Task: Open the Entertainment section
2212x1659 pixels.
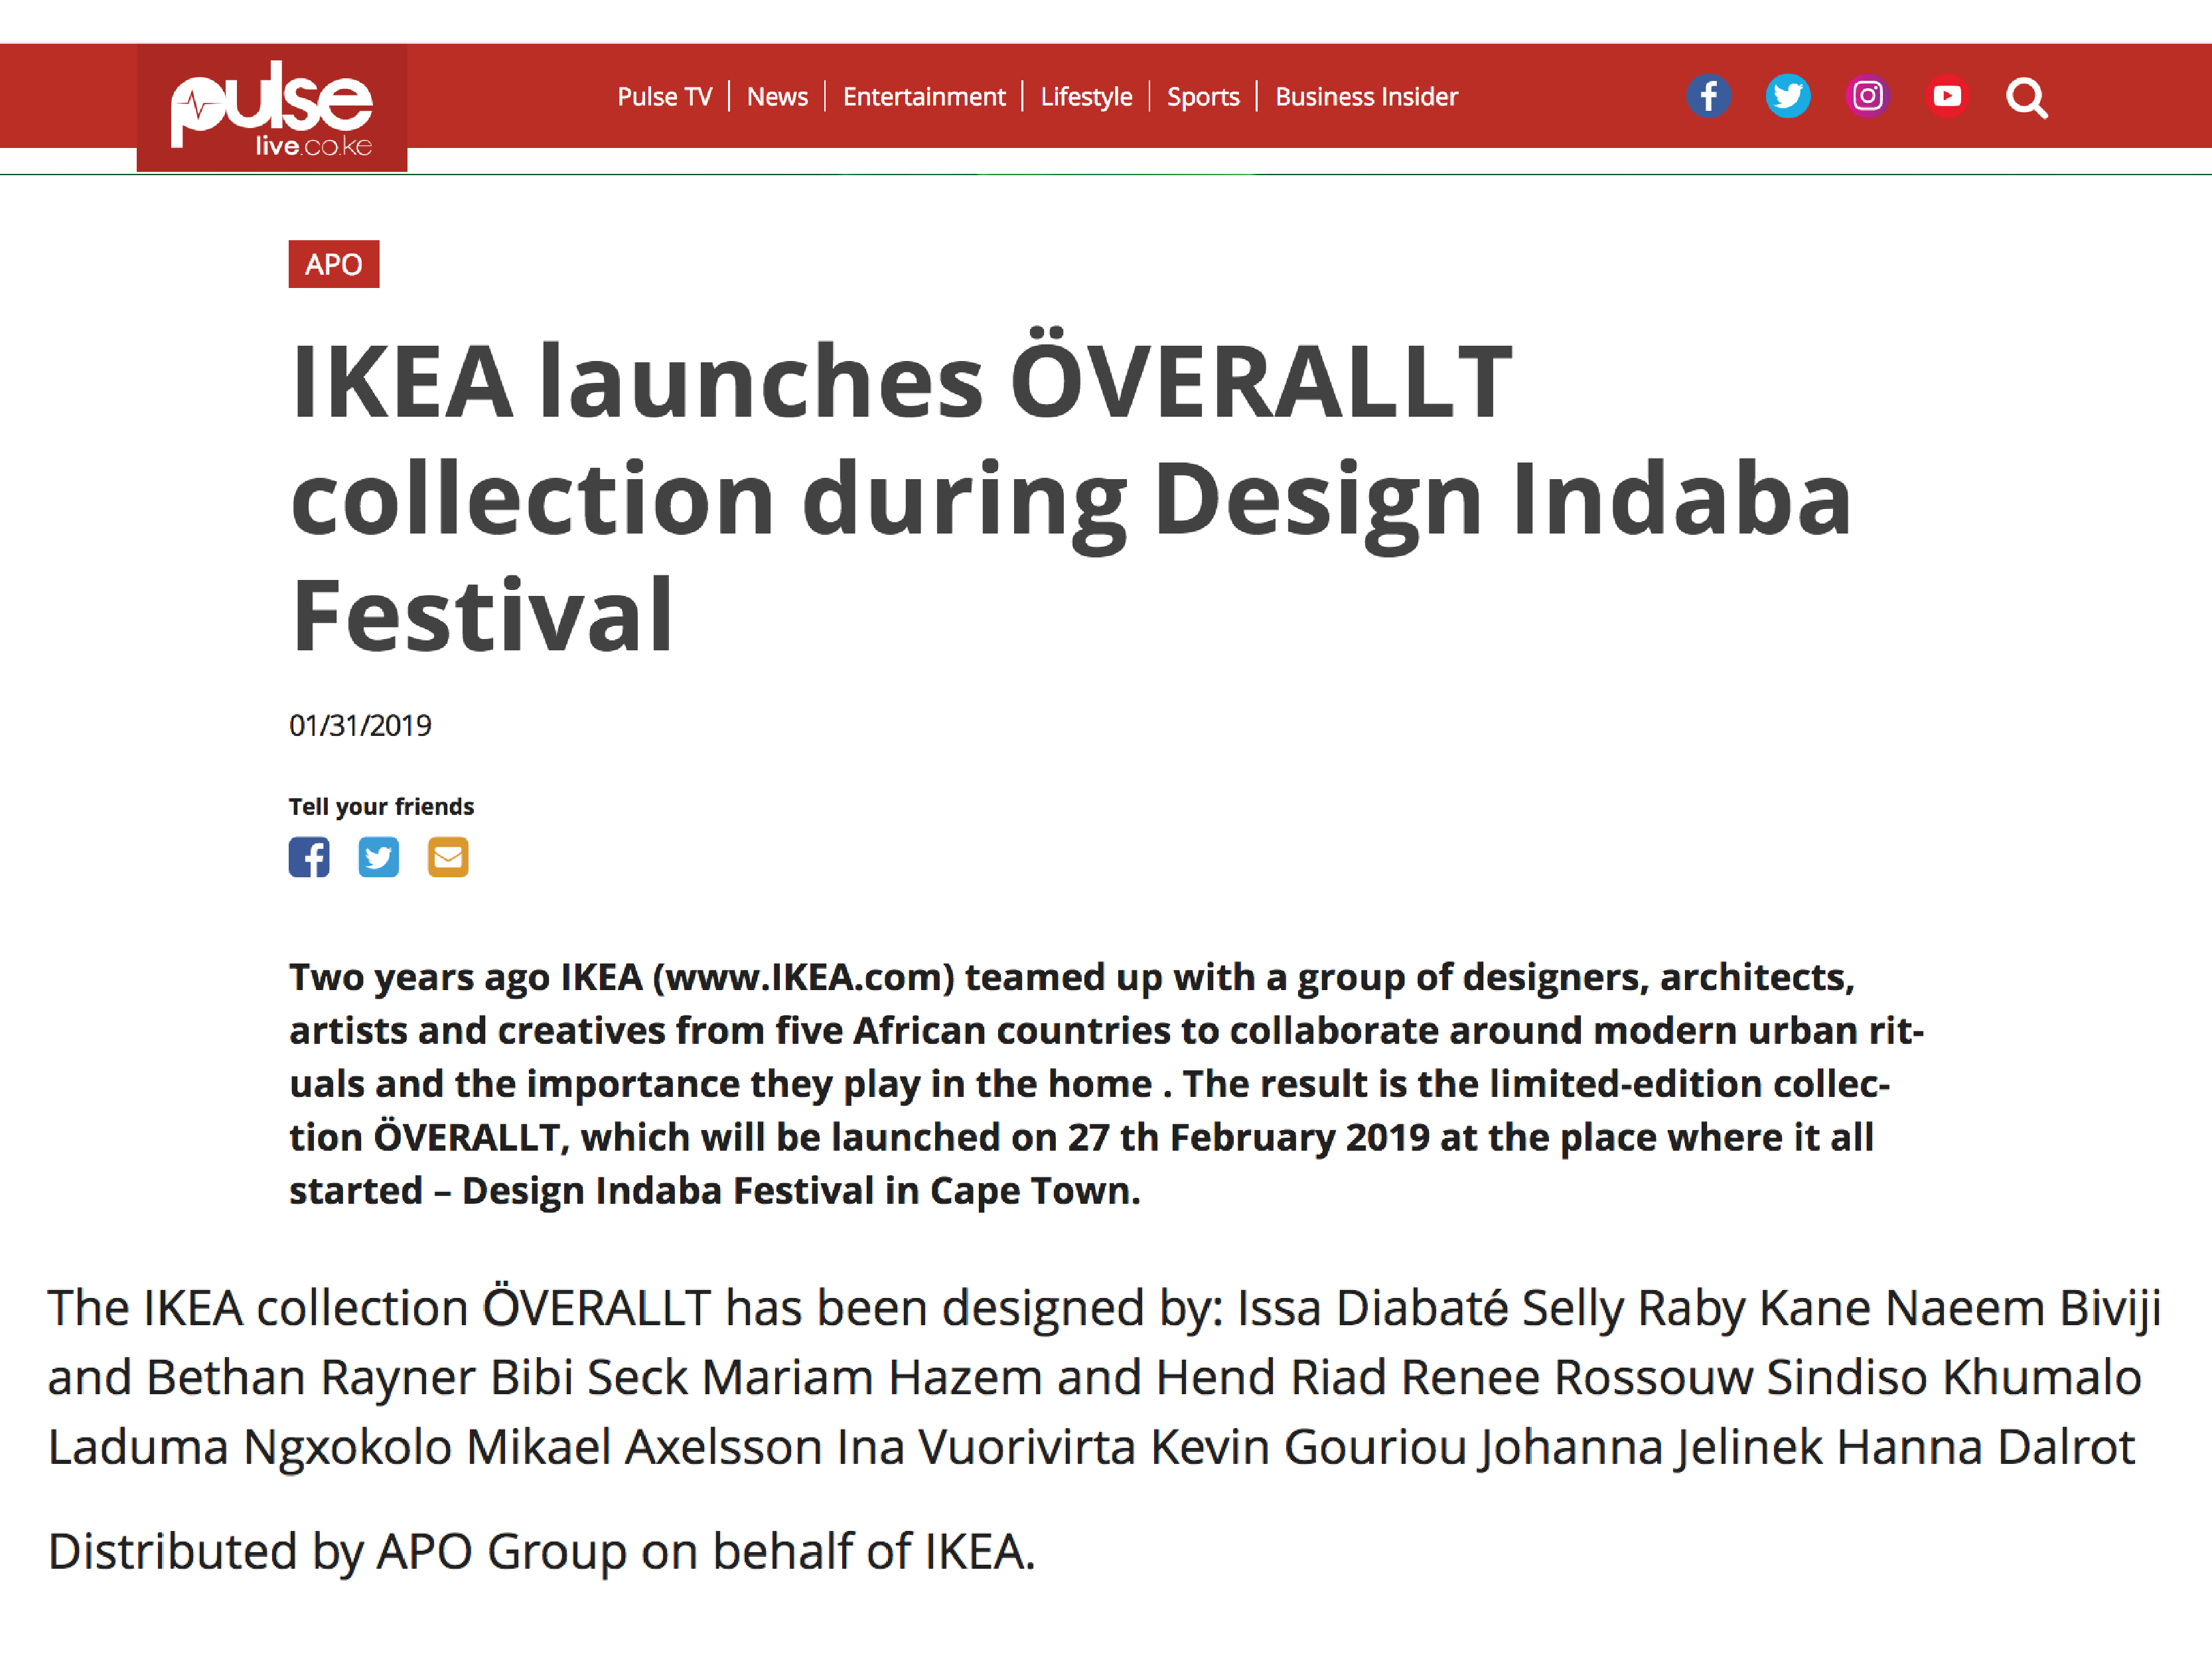Action: click(x=923, y=97)
